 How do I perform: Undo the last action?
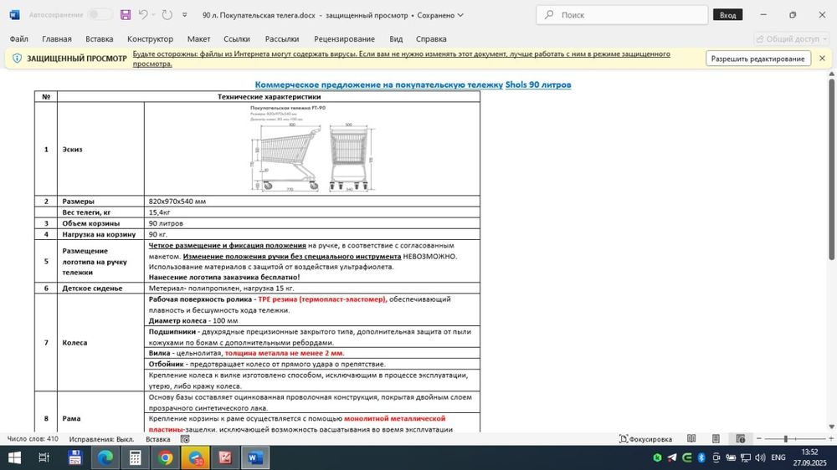[143, 15]
